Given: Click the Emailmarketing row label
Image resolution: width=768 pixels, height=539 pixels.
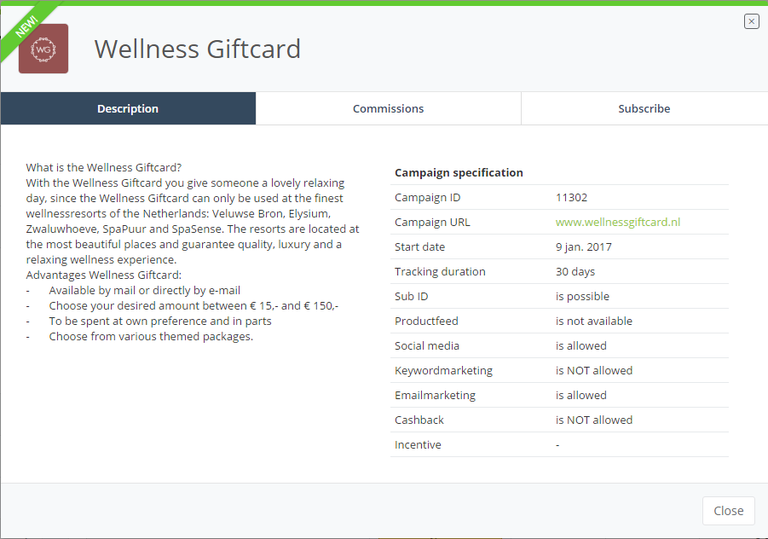Looking at the screenshot, I should click(435, 396).
